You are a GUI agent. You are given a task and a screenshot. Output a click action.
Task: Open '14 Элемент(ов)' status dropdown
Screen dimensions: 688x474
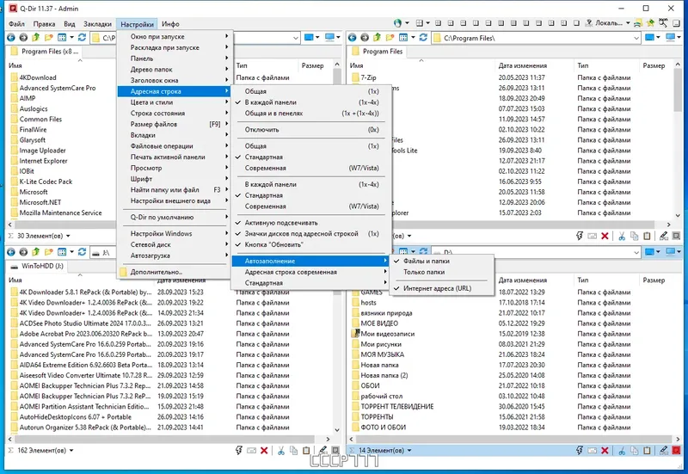[409, 450]
